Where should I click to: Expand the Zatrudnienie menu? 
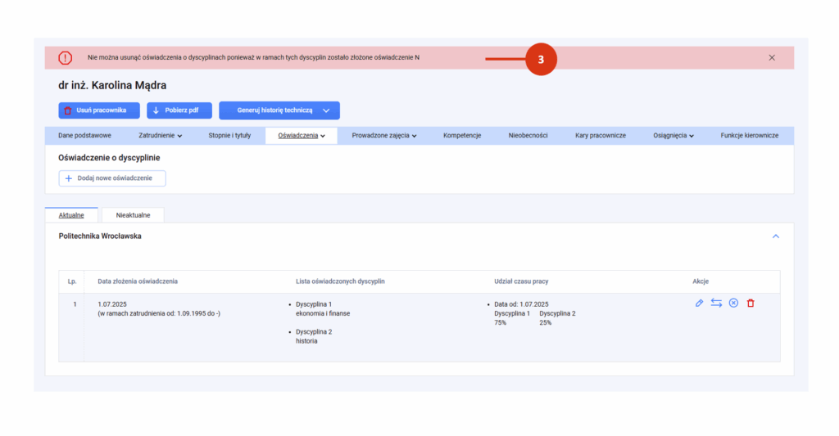tap(160, 135)
